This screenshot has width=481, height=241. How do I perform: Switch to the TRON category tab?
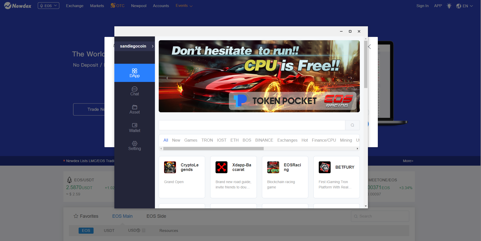tap(207, 140)
